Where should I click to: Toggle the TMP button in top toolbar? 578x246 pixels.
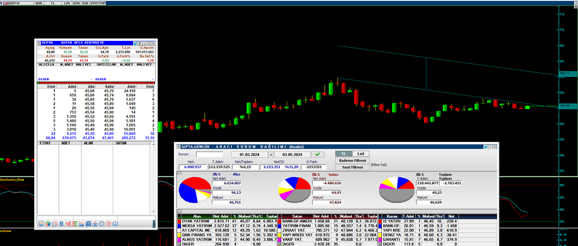(102, 2)
